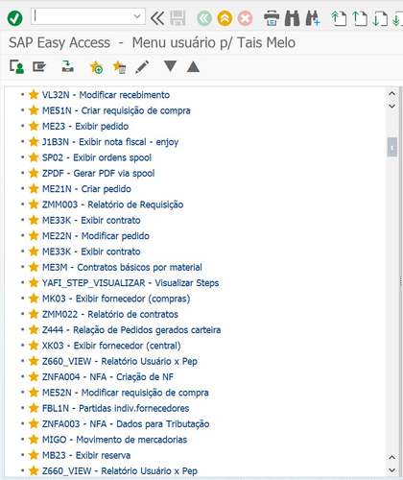The height and width of the screenshot is (480, 403).
Task: Select SP02 - Exibir ordens spool
Action: click(x=97, y=157)
